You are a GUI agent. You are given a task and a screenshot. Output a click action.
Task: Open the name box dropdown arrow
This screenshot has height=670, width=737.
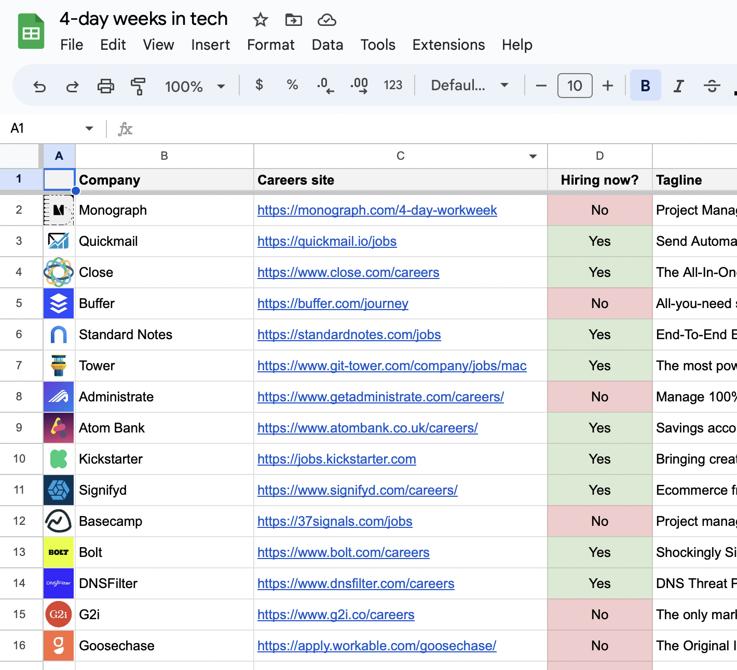pos(89,128)
